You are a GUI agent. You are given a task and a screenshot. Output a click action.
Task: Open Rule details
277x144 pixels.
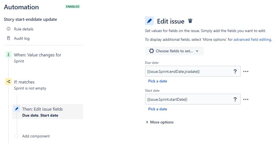pyautogui.click(x=24, y=29)
